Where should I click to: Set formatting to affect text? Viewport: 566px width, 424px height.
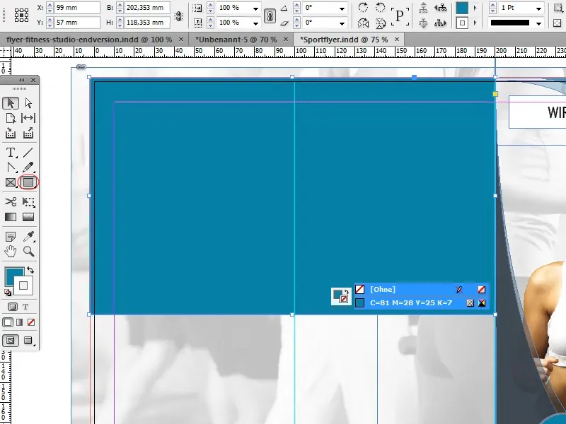coord(25,307)
